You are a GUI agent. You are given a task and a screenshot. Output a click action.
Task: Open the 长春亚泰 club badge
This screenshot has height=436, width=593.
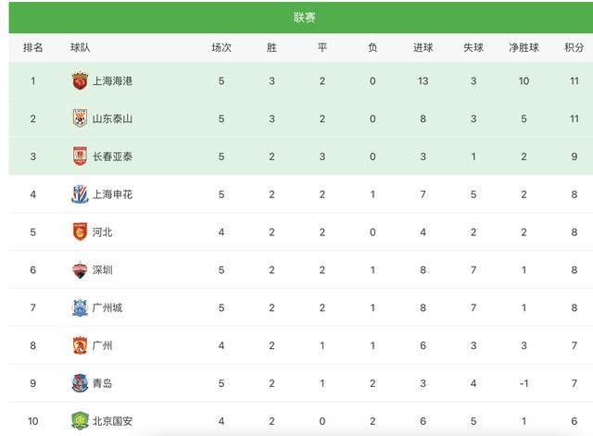pos(80,156)
